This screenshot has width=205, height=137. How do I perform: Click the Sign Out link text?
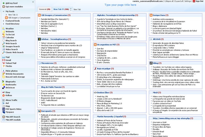coord(199,1)
